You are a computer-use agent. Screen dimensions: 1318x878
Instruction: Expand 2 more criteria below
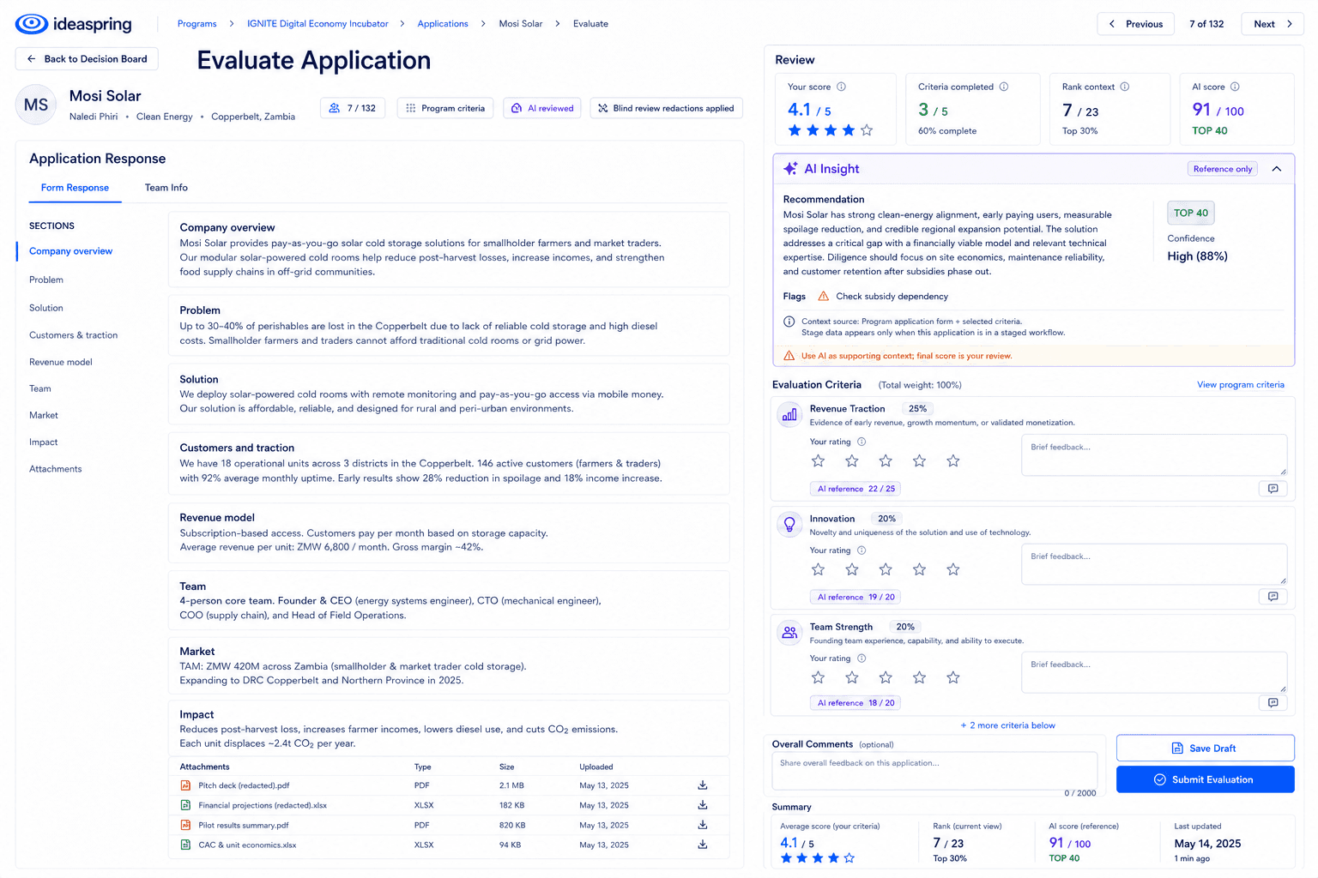(1007, 725)
